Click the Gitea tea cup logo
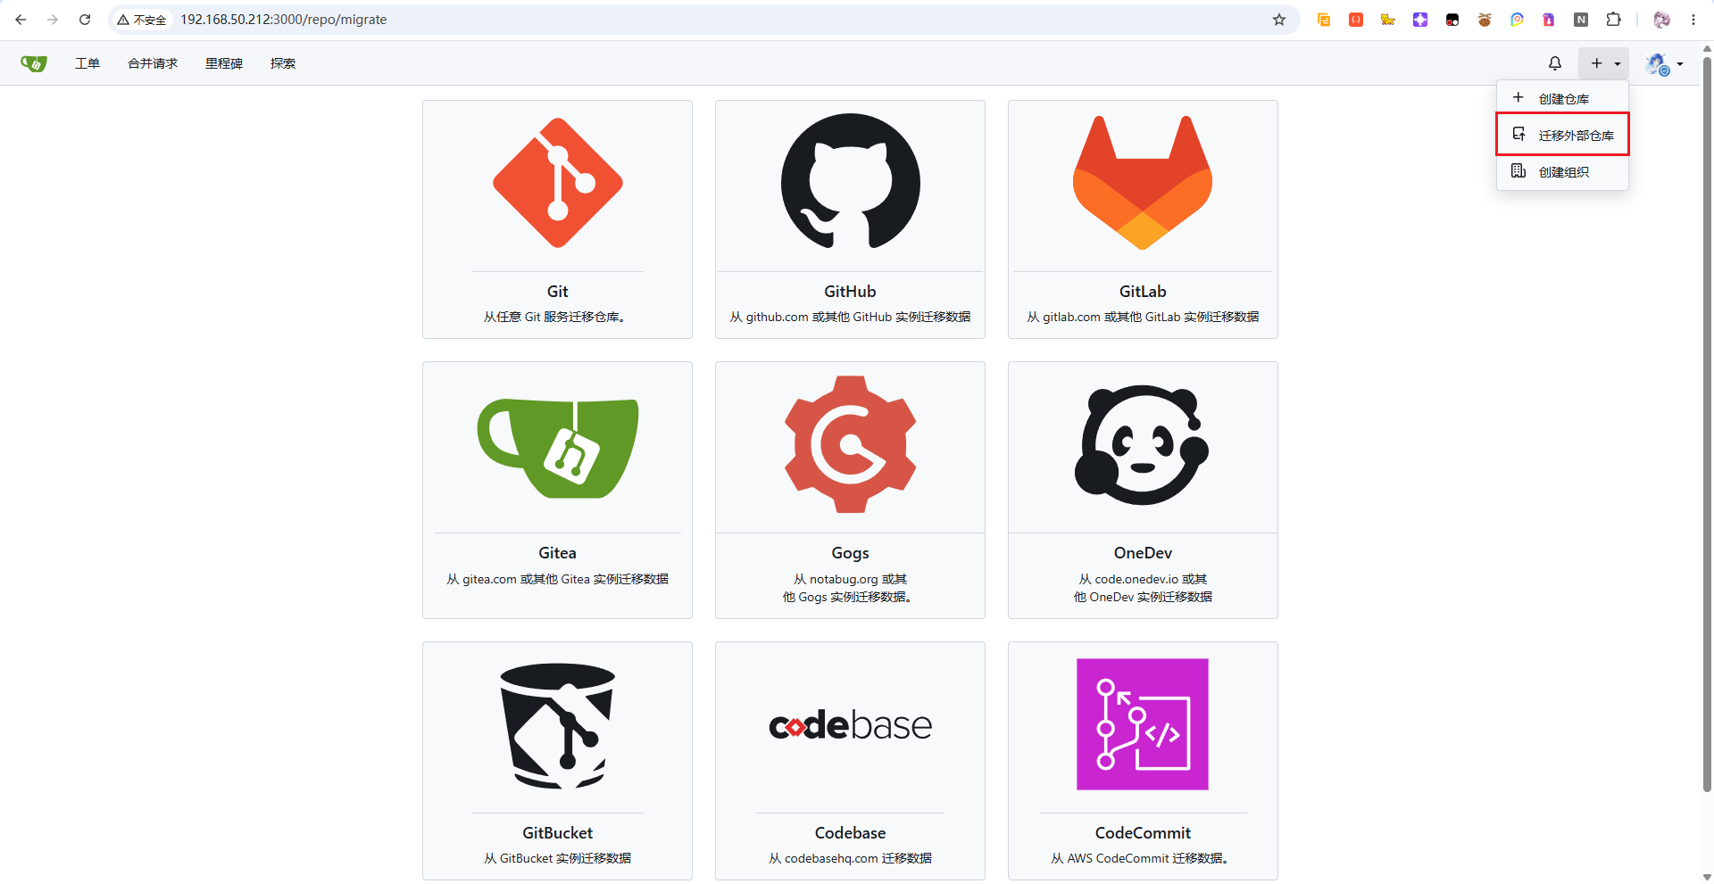Viewport: 1714px width, 884px height. pos(558,448)
